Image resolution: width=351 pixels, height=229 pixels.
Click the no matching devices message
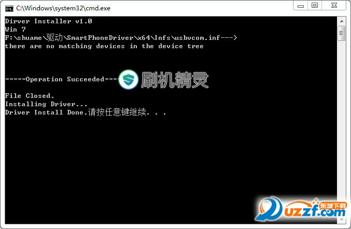tap(104, 46)
